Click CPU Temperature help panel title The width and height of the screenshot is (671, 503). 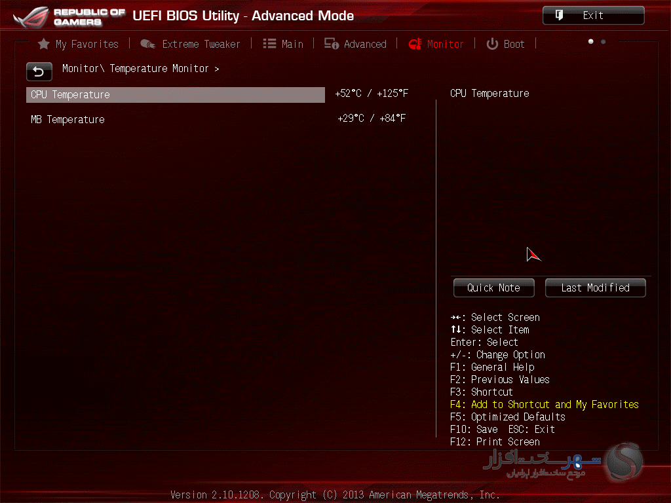[489, 94]
